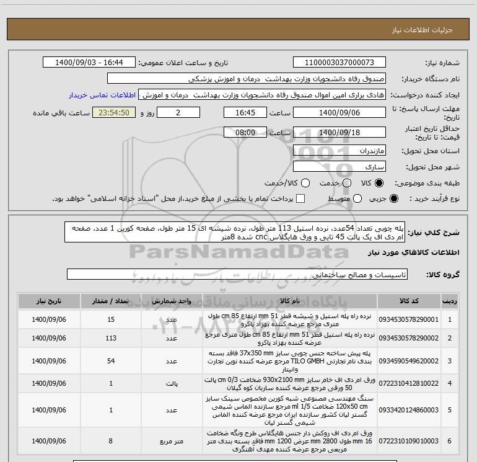Click product code 0934590549620002
Viewport: 477px width, 462px height.
[409, 361]
